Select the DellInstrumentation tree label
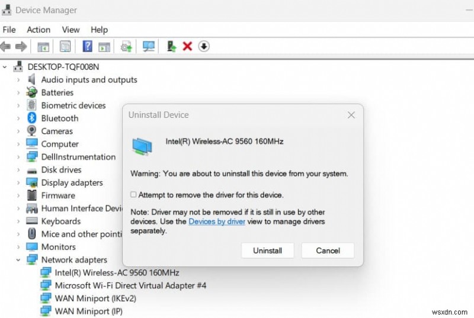 pyautogui.click(x=78, y=157)
